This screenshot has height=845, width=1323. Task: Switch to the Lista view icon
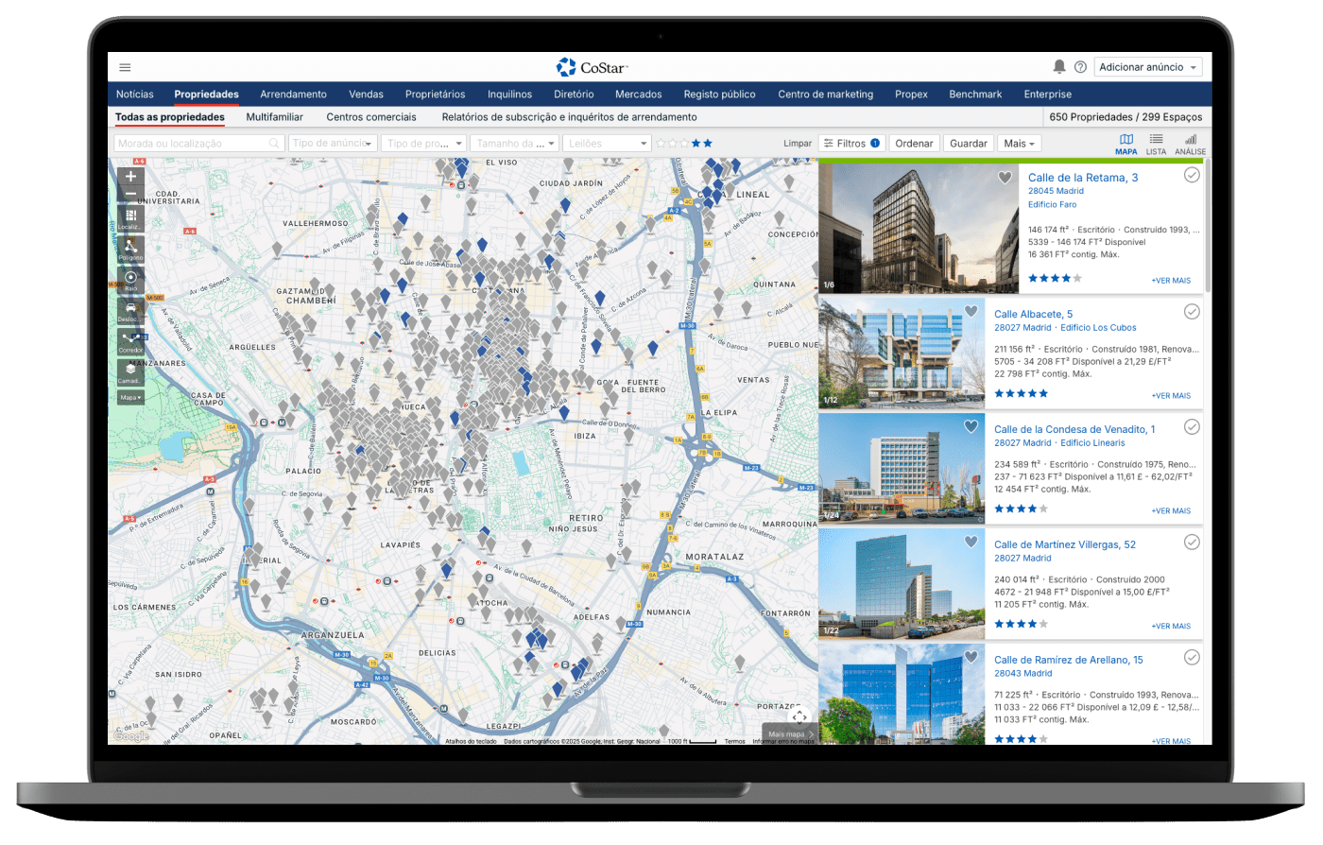click(x=1156, y=143)
